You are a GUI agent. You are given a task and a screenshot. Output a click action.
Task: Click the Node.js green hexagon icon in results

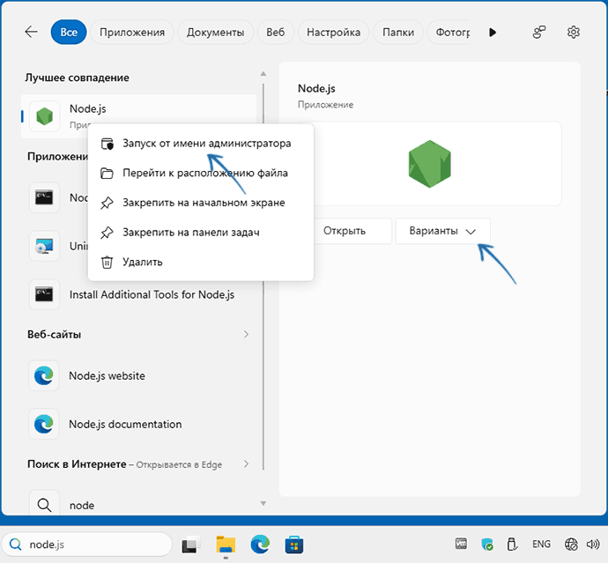point(45,116)
